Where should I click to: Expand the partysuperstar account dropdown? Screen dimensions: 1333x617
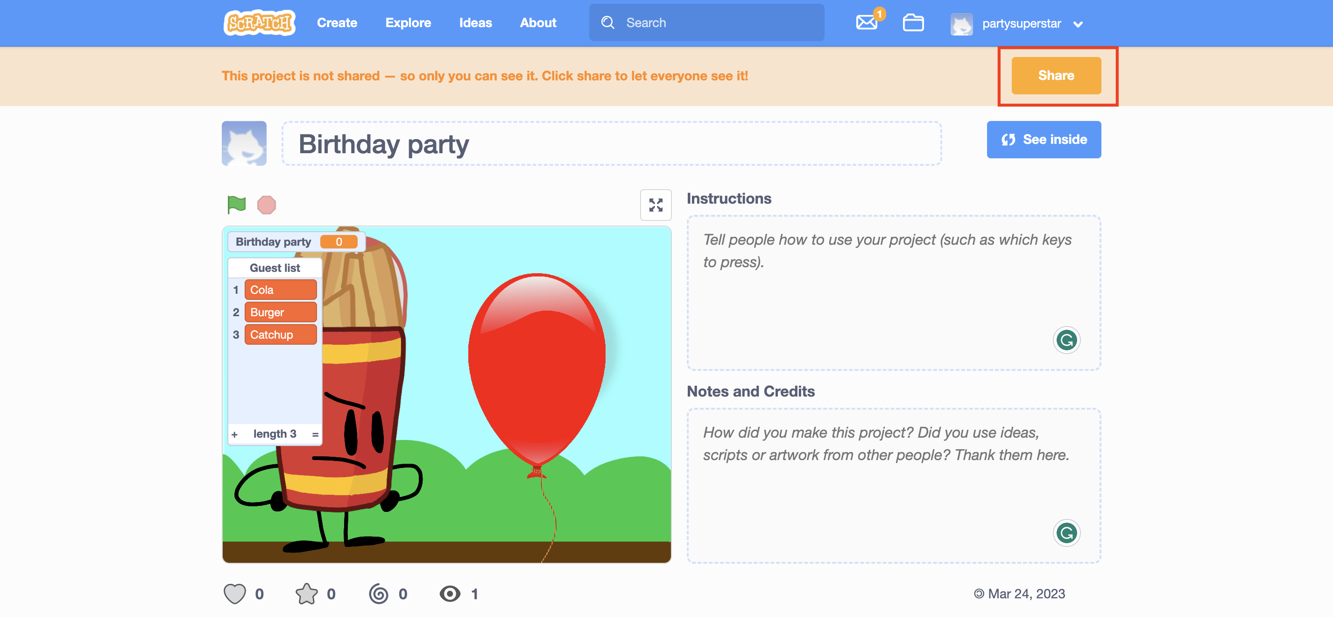1078,24
